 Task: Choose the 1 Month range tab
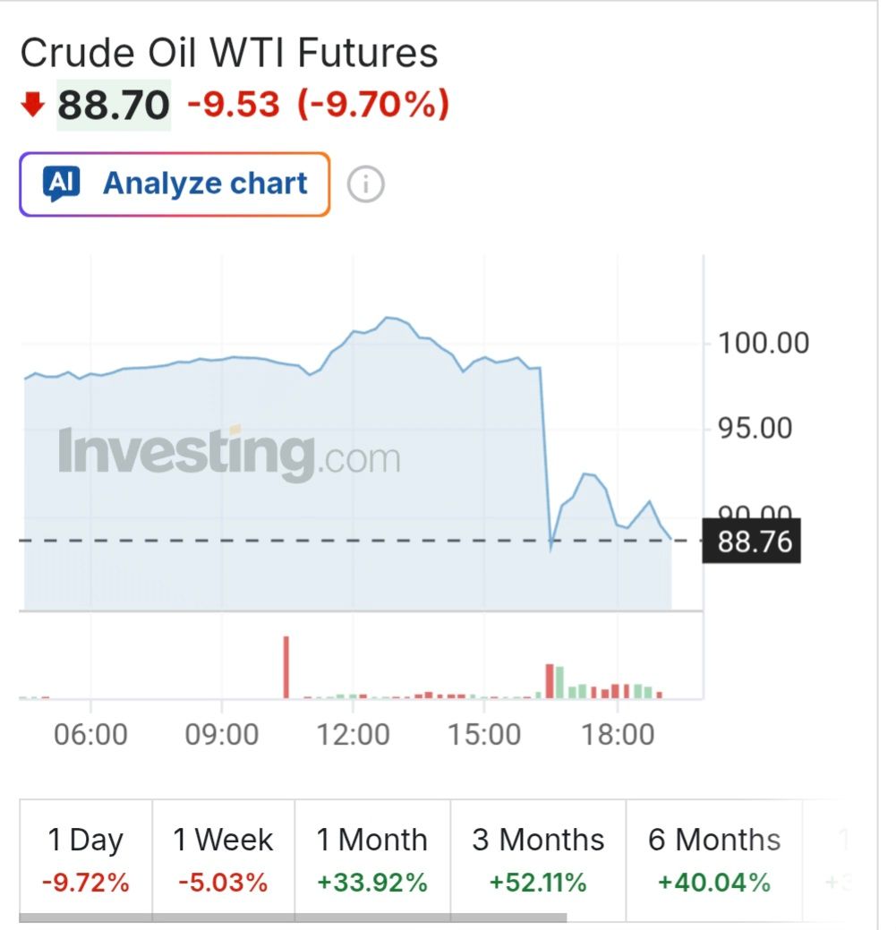372,859
